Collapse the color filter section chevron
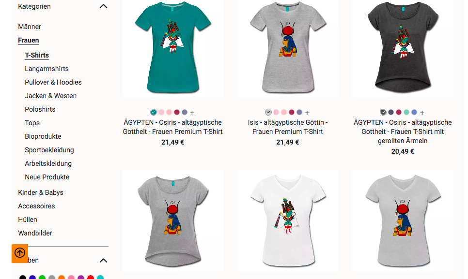This screenshot has height=279, width=468. [103, 261]
